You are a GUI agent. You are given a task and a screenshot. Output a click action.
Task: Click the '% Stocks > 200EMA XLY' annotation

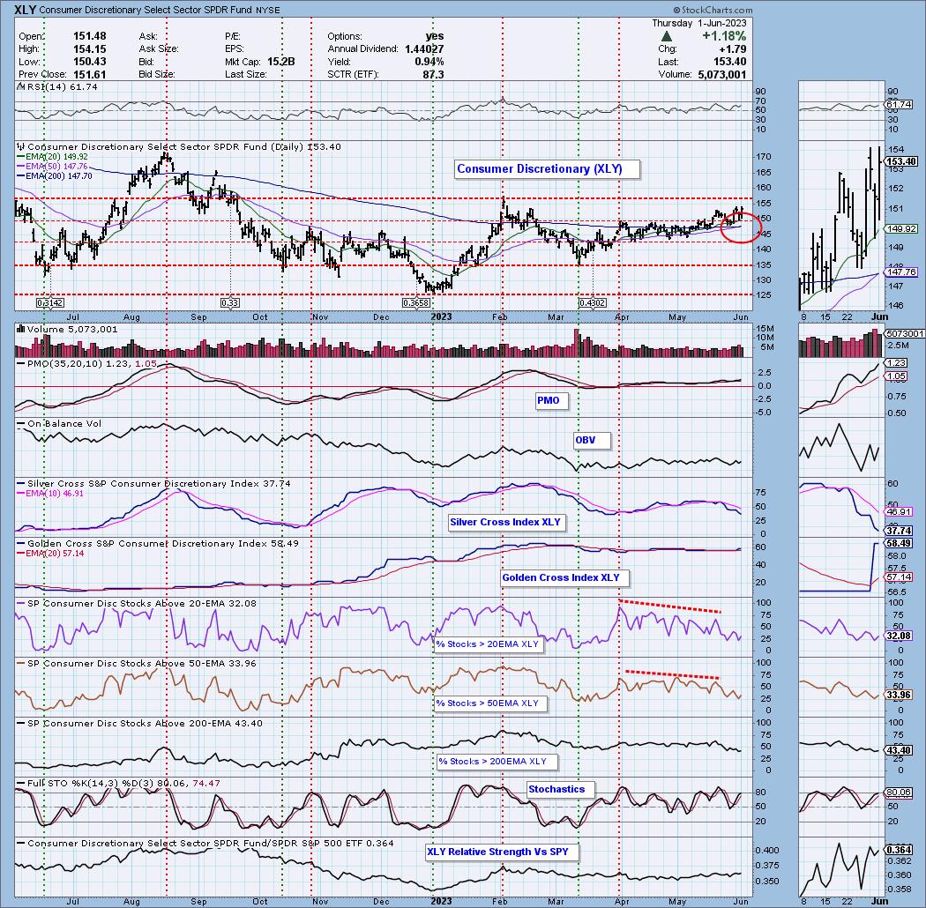click(x=496, y=763)
